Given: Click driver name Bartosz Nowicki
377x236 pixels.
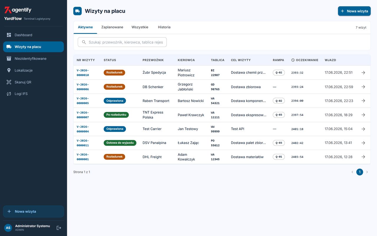Looking at the screenshot, I should click(x=191, y=101).
